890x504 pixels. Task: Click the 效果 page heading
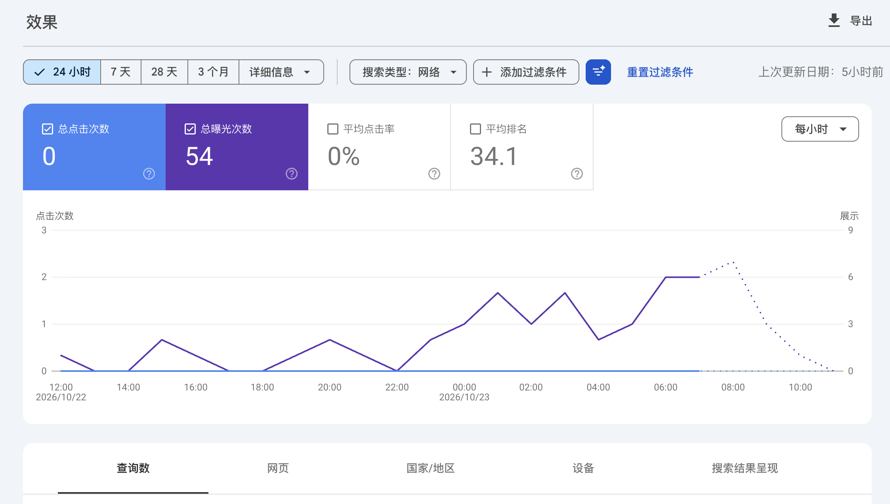click(x=42, y=22)
